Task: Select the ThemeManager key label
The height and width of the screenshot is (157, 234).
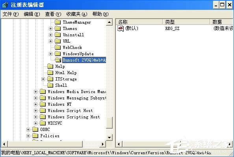Action: pos(77,22)
